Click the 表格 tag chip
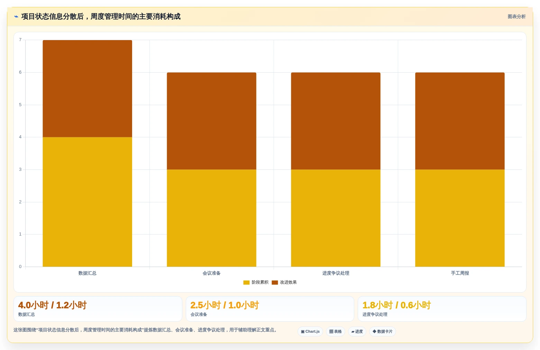The height and width of the screenshot is (350, 540). click(x=336, y=331)
